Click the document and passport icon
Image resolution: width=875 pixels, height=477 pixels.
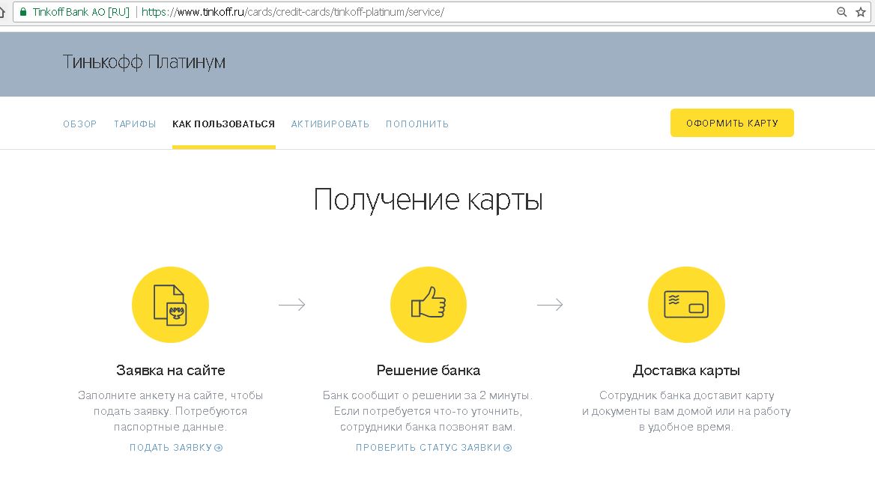(170, 305)
